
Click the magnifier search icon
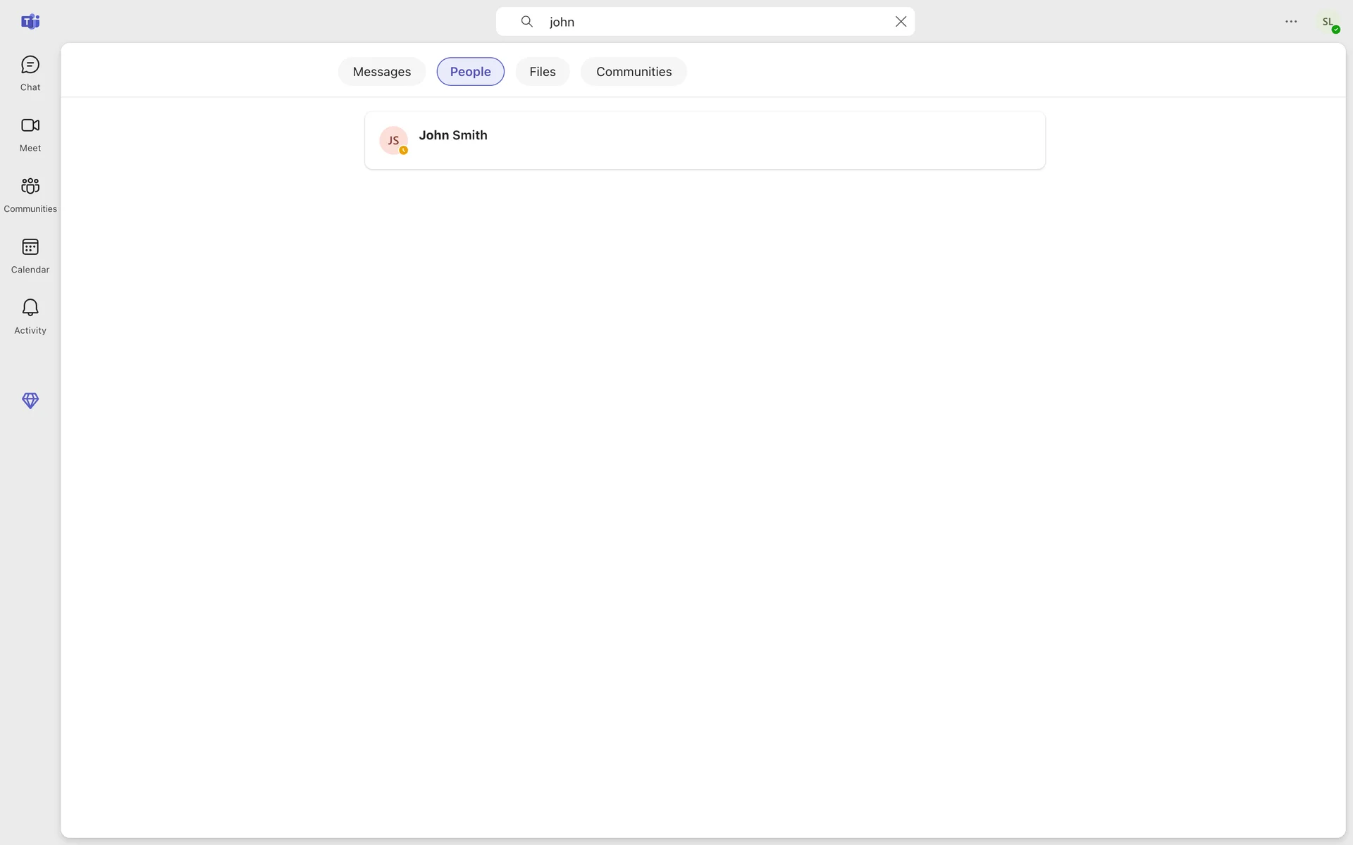[526, 22]
